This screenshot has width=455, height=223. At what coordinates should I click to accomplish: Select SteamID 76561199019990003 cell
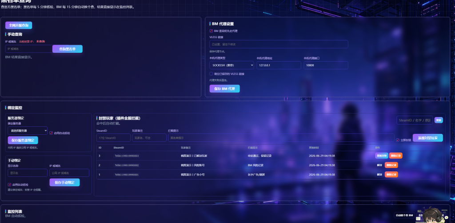[x=127, y=156]
